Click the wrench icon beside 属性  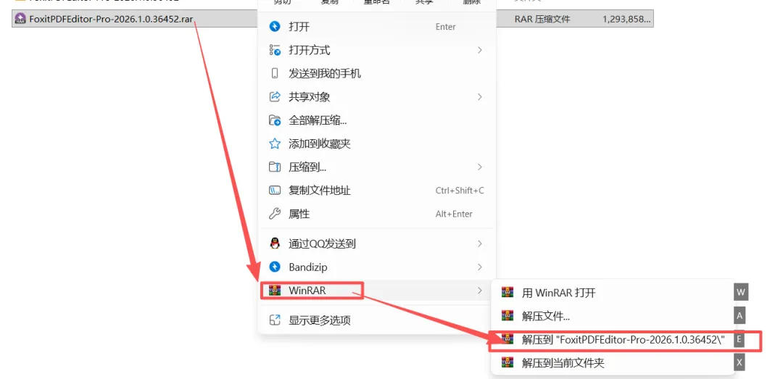(x=275, y=215)
